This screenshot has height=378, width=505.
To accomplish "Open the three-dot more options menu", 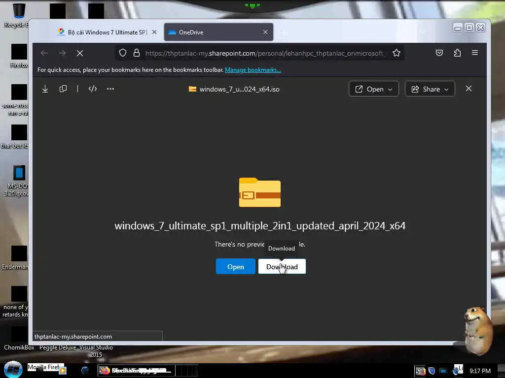I will pos(110,89).
